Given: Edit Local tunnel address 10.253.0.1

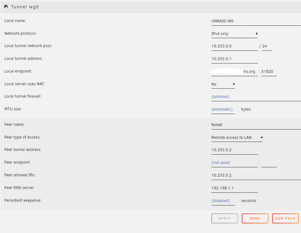Looking at the screenshot, I should (235, 59).
